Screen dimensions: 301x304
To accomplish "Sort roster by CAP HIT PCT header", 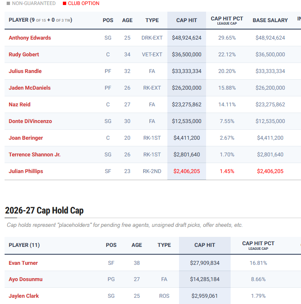I will 227,20.
